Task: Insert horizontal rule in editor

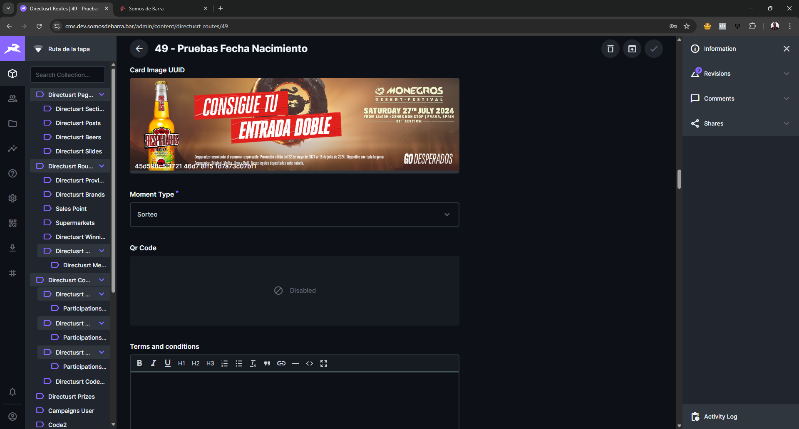Action: tap(295, 363)
